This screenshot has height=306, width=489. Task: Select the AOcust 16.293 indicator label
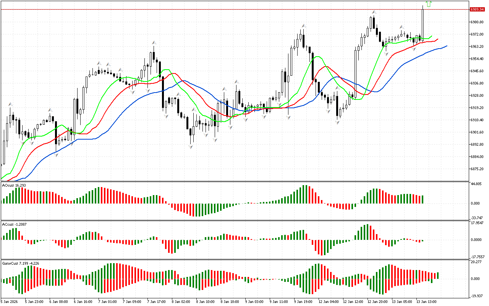(x=14, y=185)
